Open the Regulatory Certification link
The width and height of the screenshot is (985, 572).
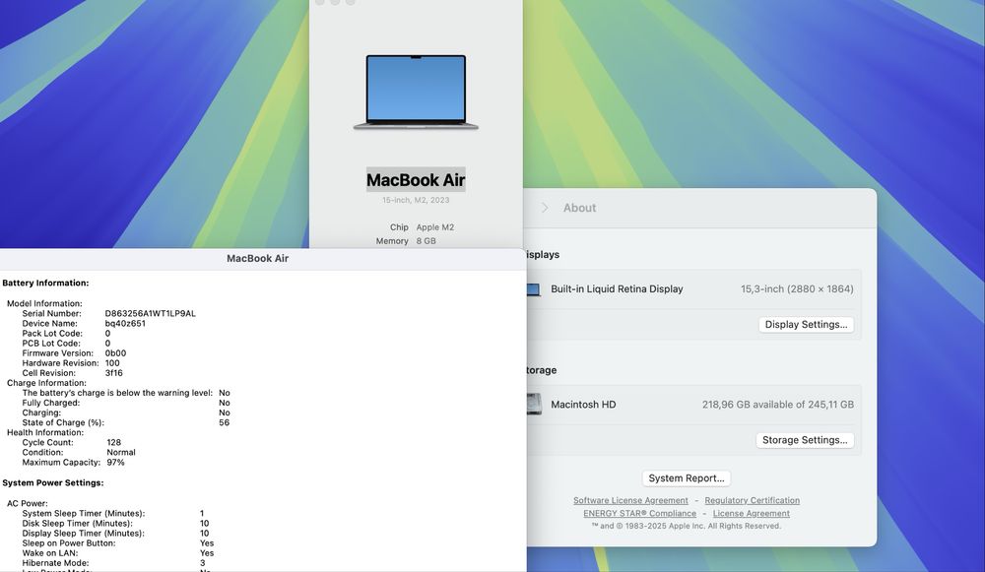(x=752, y=500)
